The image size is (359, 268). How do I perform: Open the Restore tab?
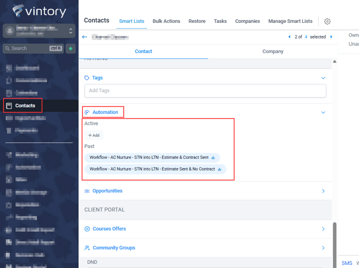click(x=197, y=21)
